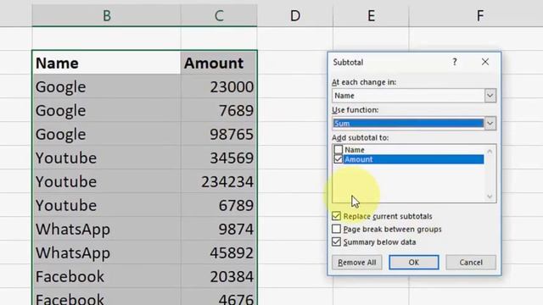This screenshot has width=543, height=305.
Task: Select the cell containing 7689
Action: click(219, 110)
